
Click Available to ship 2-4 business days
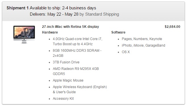pyautogui.click(x=63, y=8)
